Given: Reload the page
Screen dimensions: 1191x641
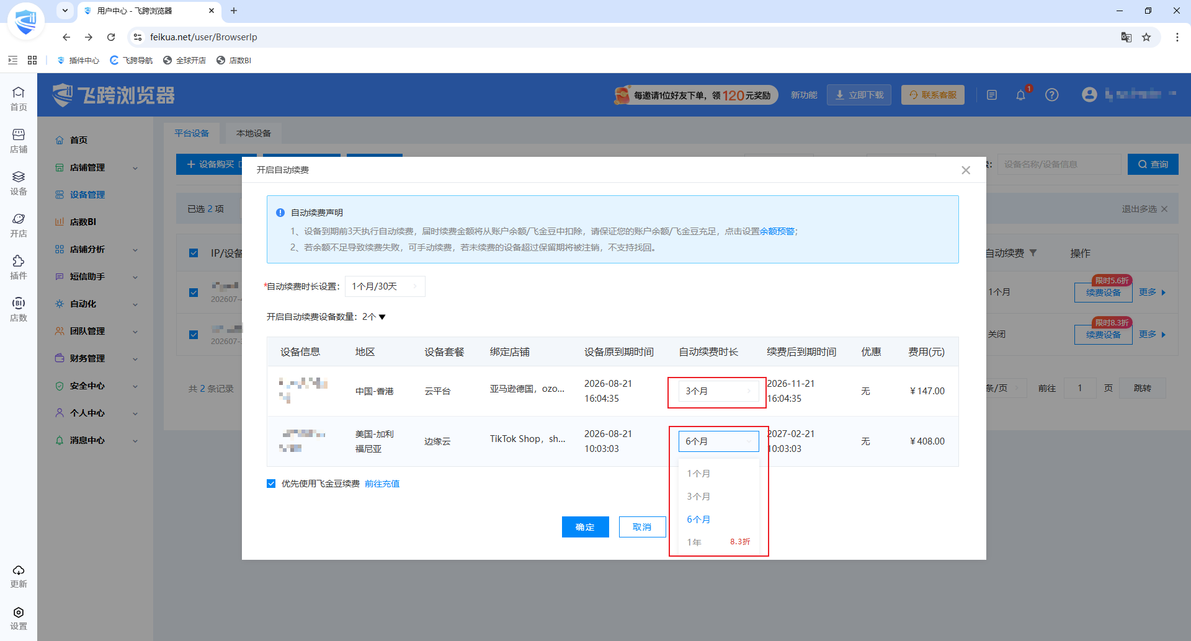Looking at the screenshot, I should [111, 37].
